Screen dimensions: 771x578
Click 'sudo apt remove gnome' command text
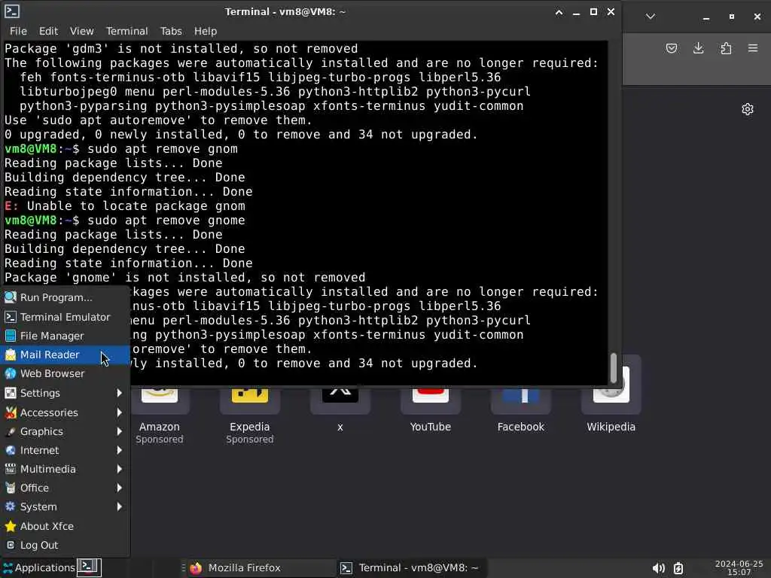166,221
